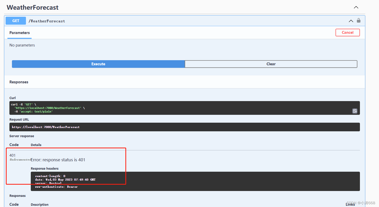The width and height of the screenshot is (379, 207).
Task: Expand the Response headers block
Action: point(45,168)
